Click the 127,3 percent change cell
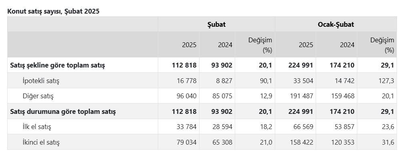The height and width of the screenshot is (159, 405). (386, 81)
